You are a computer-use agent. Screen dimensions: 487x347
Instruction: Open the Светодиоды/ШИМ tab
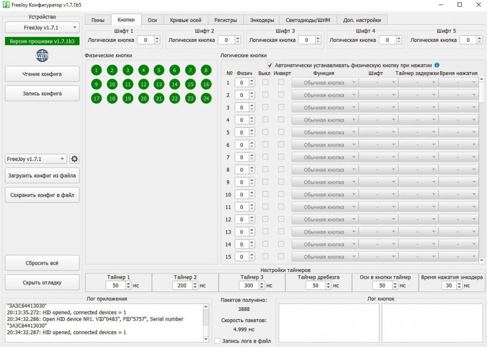[x=308, y=20]
